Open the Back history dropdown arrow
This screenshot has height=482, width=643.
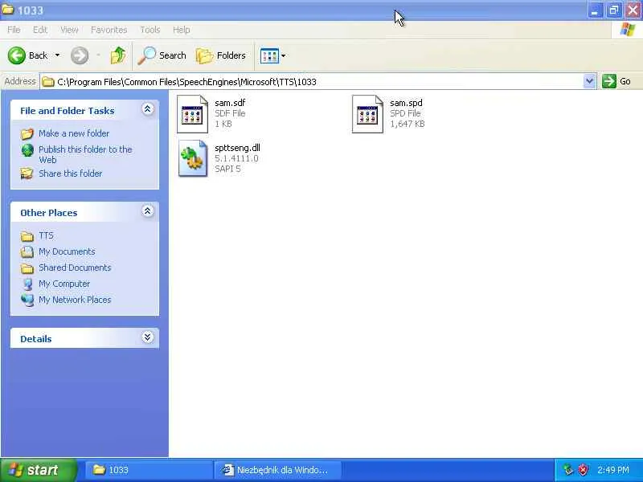57,55
